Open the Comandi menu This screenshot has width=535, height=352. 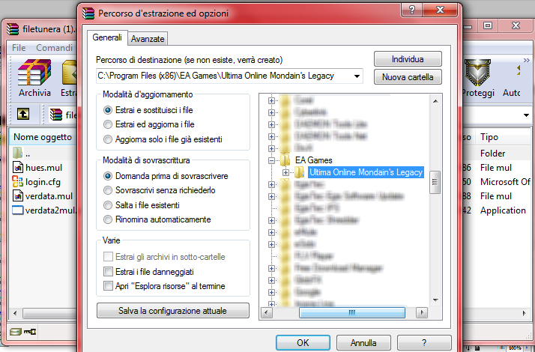tap(54, 48)
